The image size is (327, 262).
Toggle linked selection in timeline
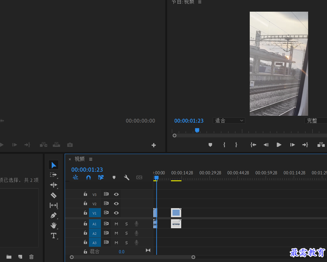coord(101,177)
